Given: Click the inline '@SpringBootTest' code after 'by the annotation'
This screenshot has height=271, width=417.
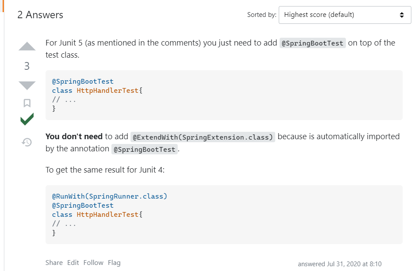Looking at the screenshot, I should 144,149.
